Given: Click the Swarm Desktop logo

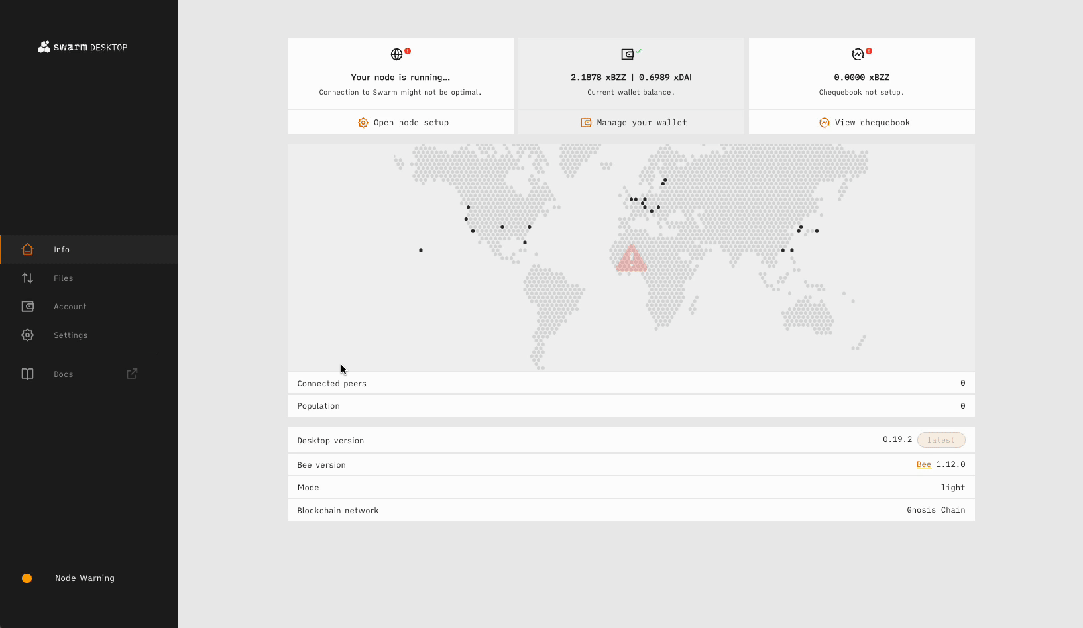Looking at the screenshot, I should [82, 47].
